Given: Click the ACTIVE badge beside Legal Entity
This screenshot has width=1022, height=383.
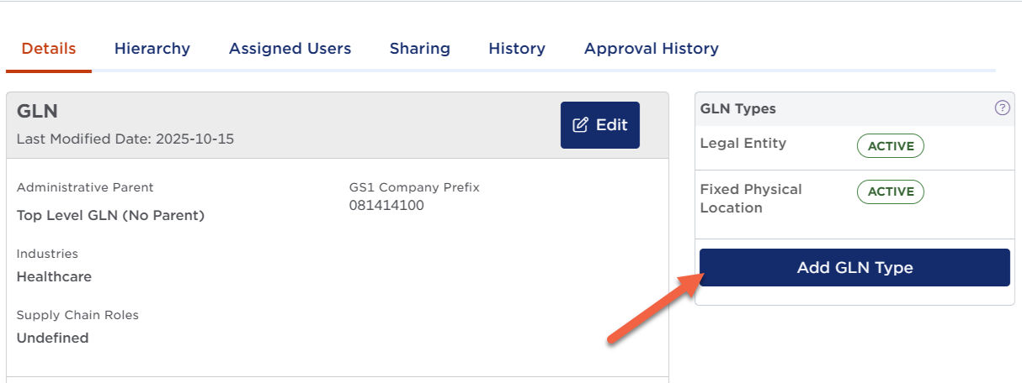Looking at the screenshot, I should click(890, 146).
